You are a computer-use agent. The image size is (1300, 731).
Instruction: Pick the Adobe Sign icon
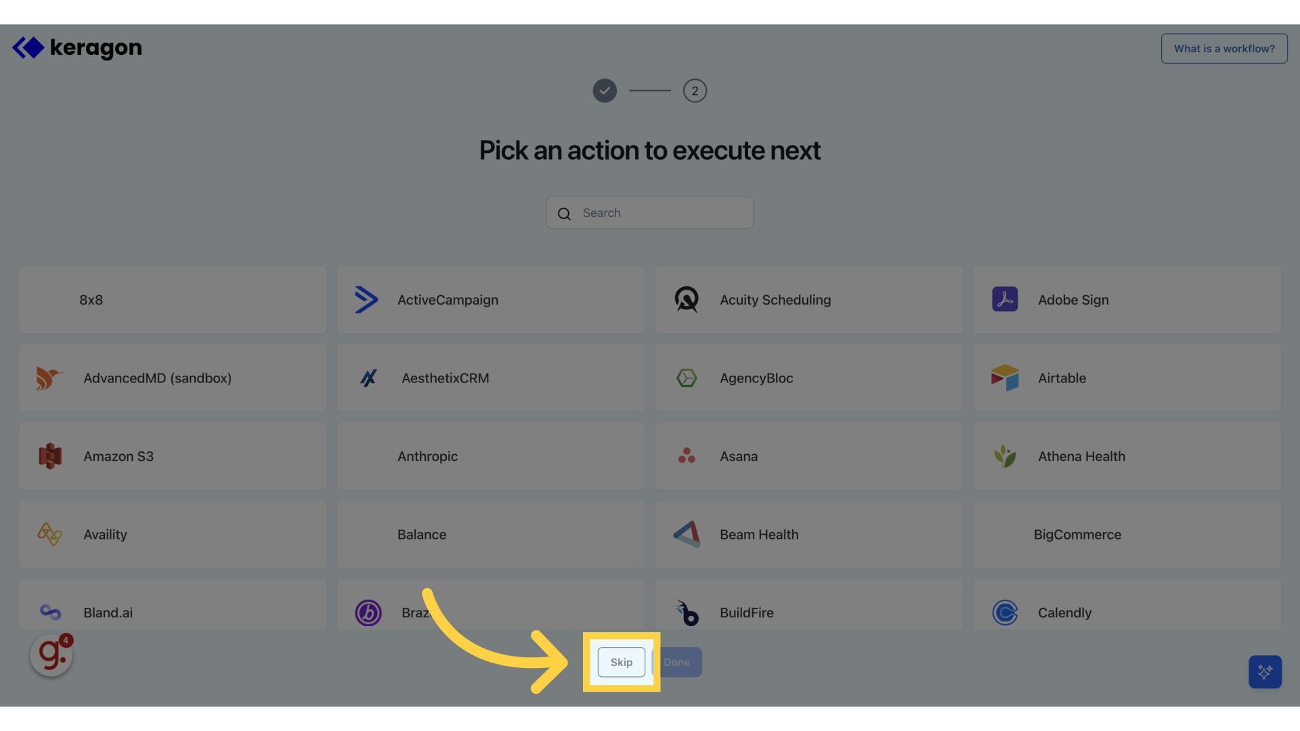[1005, 299]
